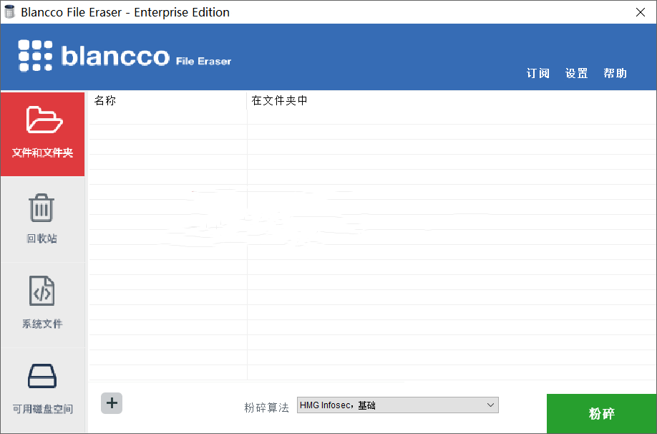657x434 pixels.
Task: Open the 设置 settings menu
Action: 577,73
